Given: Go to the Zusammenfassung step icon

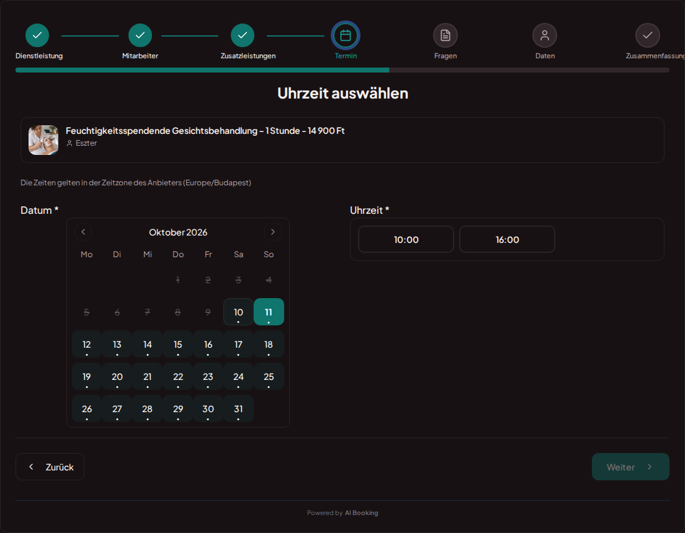Looking at the screenshot, I should click(647, 35).
